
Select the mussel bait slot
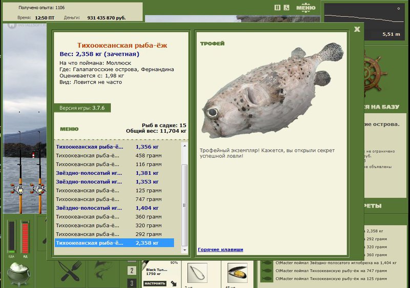[237, 273]
